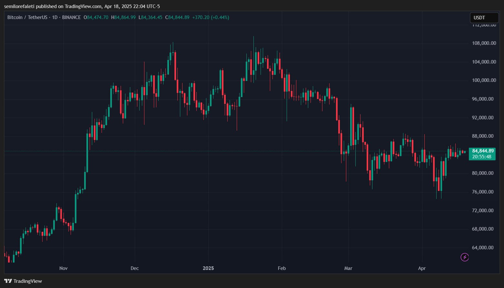Screen dimensions: 504x288
Task: Click the 84,844.89 current price label
Action: 483,151
